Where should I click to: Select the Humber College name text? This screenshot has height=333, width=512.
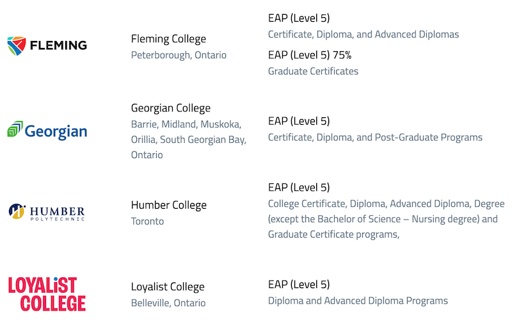(x=169, y=205)
